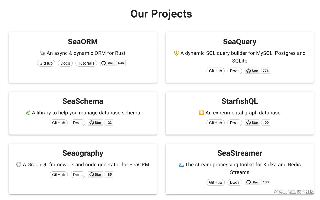320x200 pixels.
Task: Click the SeaStreamer 106 star count
Action: [266, 182]
